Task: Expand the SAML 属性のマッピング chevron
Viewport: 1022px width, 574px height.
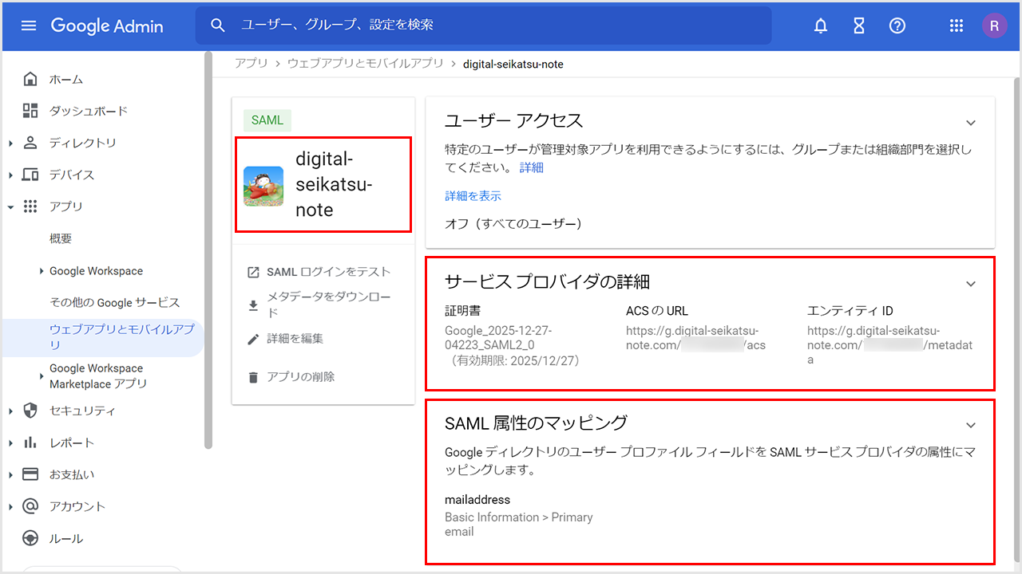Action: point(971,425)
